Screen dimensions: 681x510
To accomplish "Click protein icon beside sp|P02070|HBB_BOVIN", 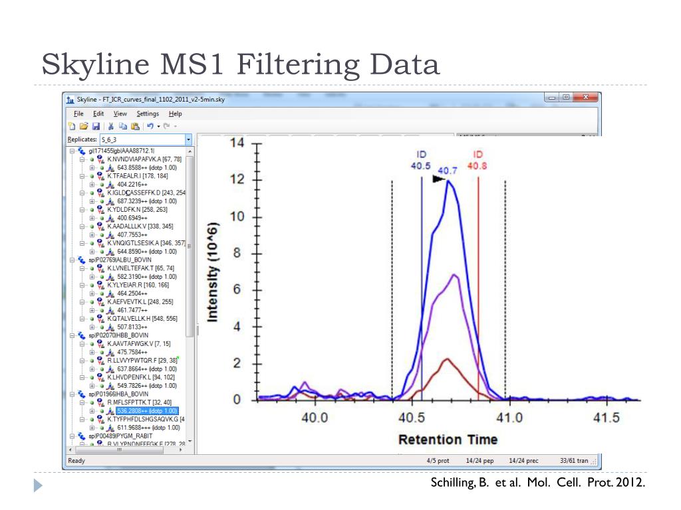I will coord(82,335).
